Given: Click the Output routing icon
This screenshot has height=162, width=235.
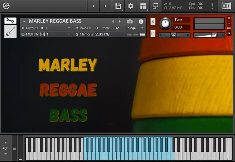Looking at the screenshot, I should pyautogui.click(x=23, y=28).
